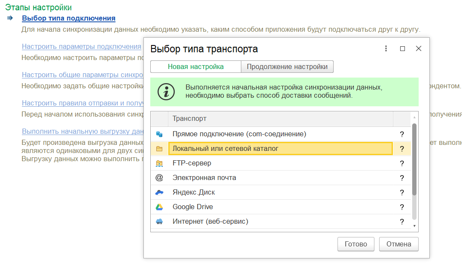The width and height of the screenshot is (462, 264).
Task: Select the Новая настройка tab
Action: click(x=195, y=67)
